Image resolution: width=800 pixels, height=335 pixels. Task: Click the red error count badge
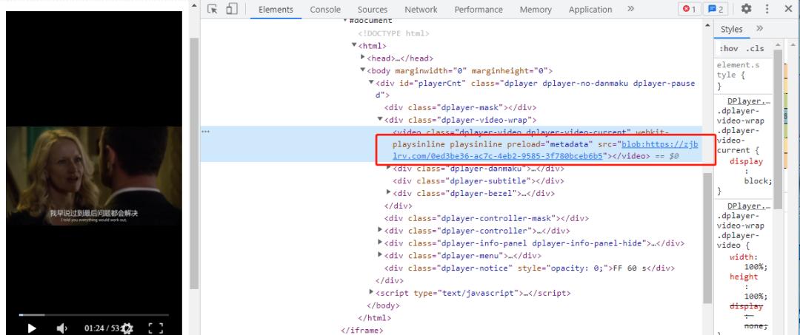[690, 9]
